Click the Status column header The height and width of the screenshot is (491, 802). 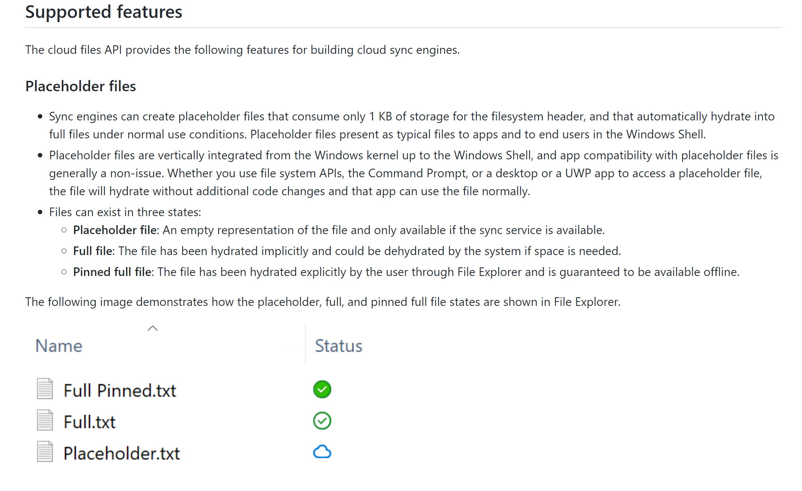point(338,346)
